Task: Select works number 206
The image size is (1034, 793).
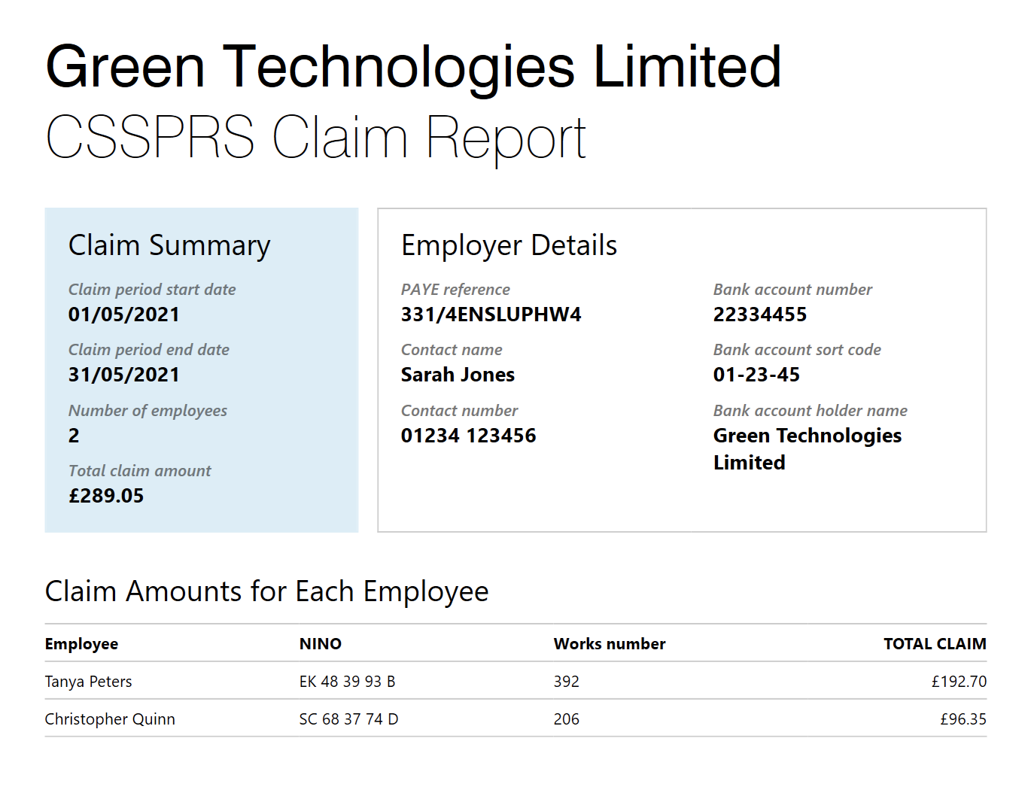Action: (x=567, y=719)
